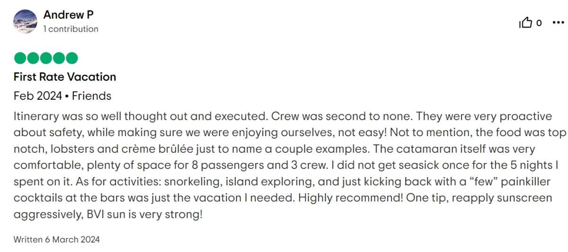
Task: Open the Andrew P reviewer name link
Action: 68,15
